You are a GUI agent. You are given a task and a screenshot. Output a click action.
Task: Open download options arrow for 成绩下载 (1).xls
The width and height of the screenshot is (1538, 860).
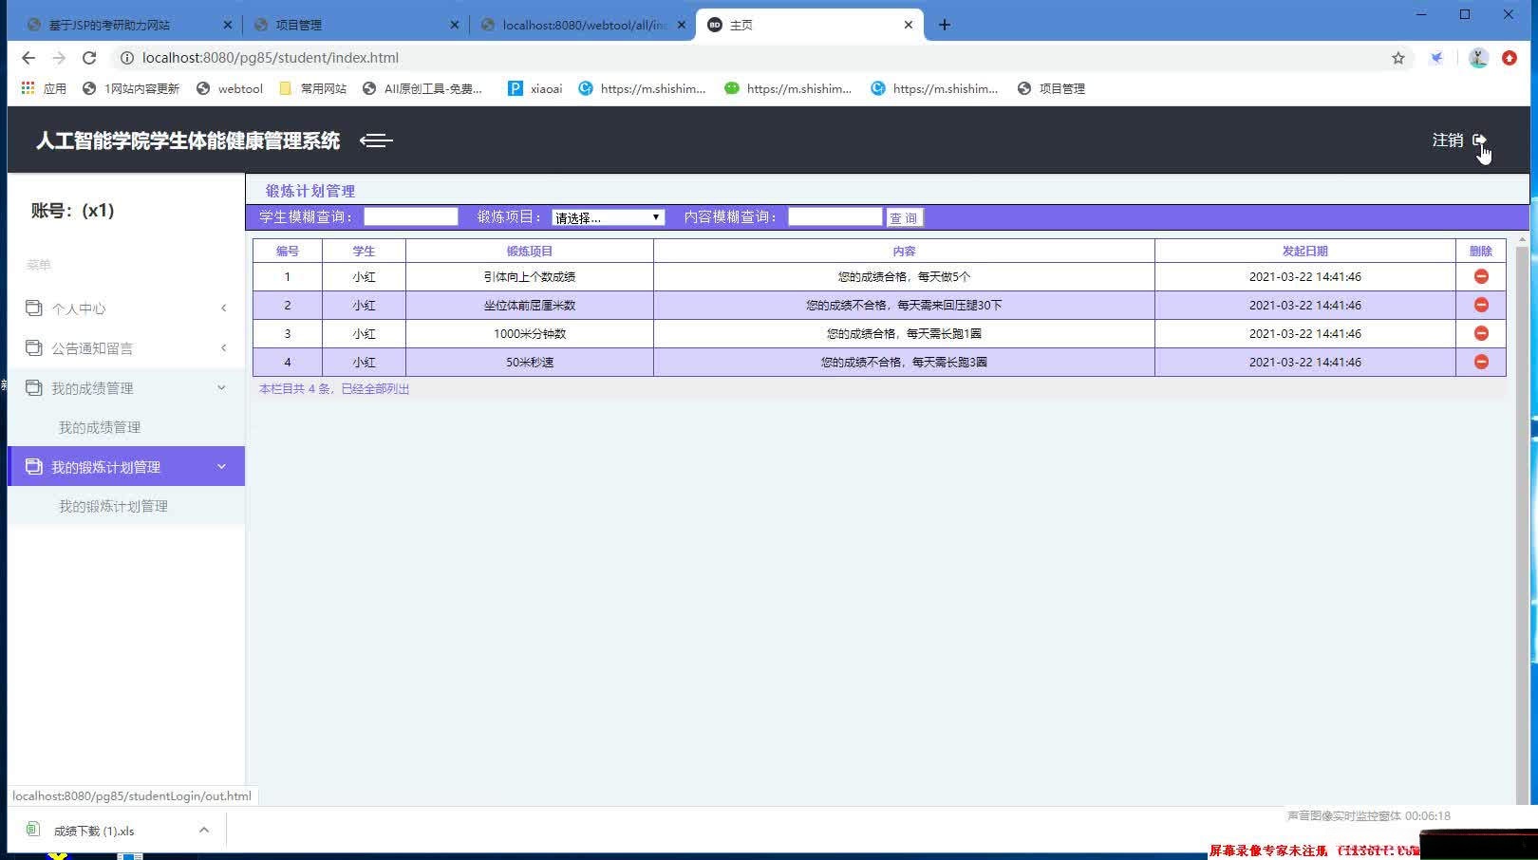click(x=203, y=830)
